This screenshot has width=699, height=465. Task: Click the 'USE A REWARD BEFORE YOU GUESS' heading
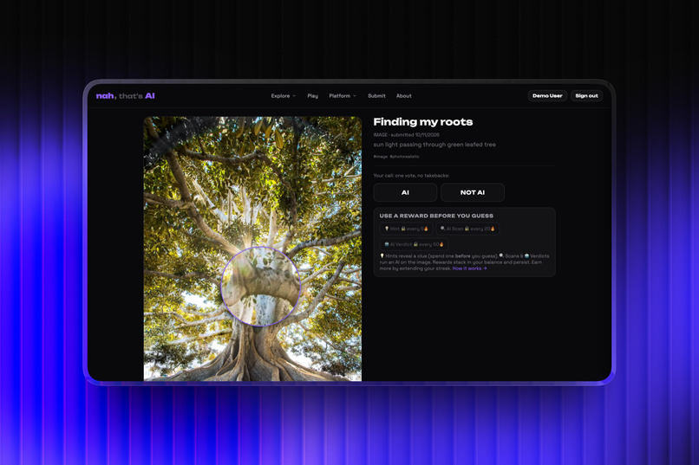point(436,216)
